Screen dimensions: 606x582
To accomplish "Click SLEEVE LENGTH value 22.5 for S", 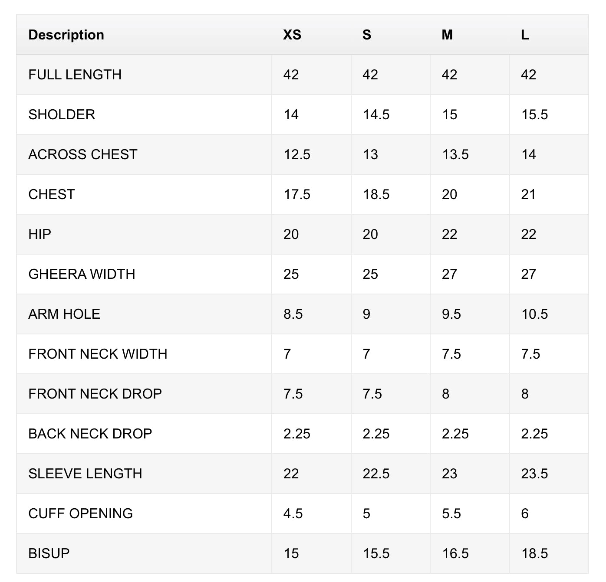I will pos(376,474).
